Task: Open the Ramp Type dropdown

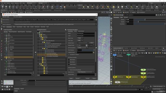Action: click(80, 38)
